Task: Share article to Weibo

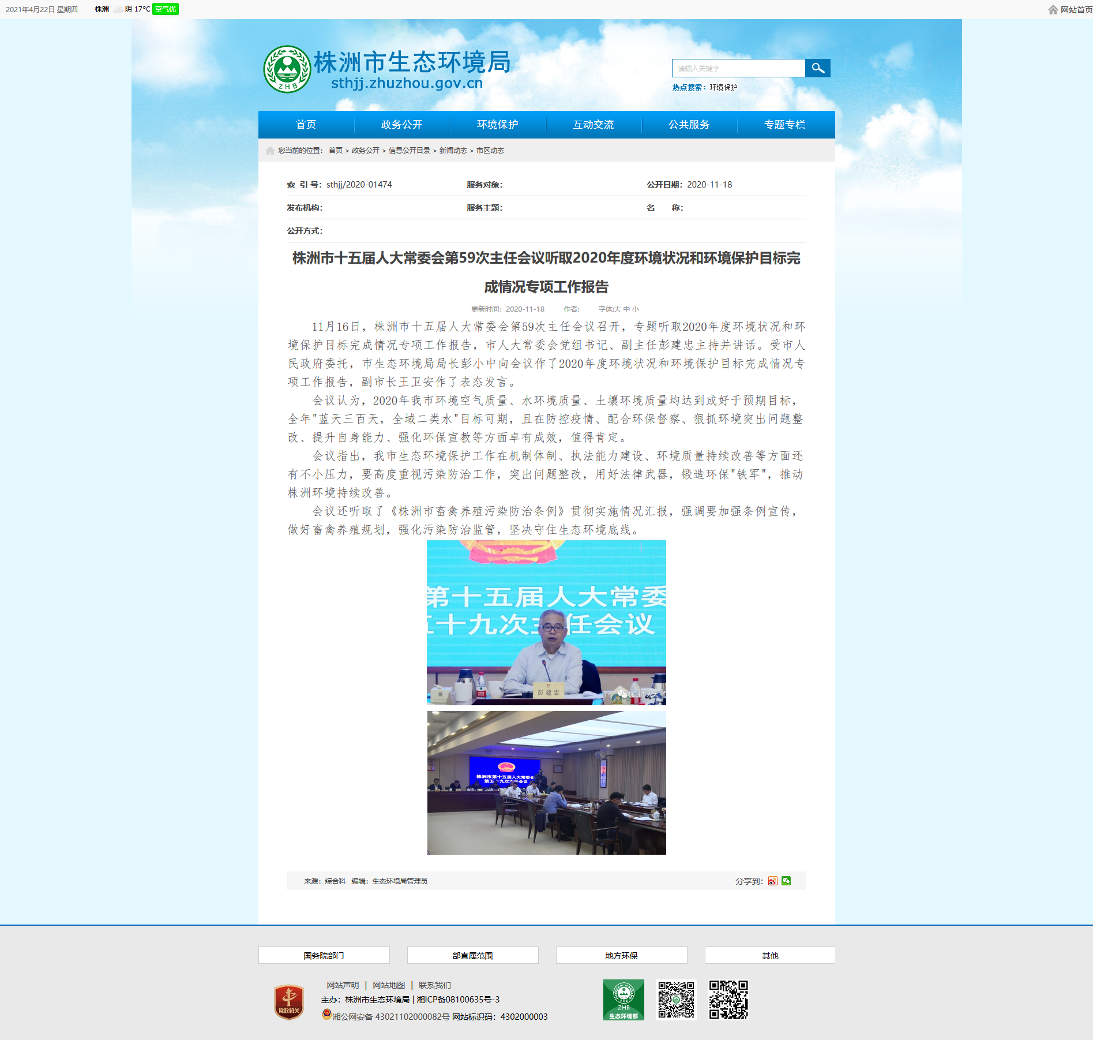Action: tap(772, 881)
